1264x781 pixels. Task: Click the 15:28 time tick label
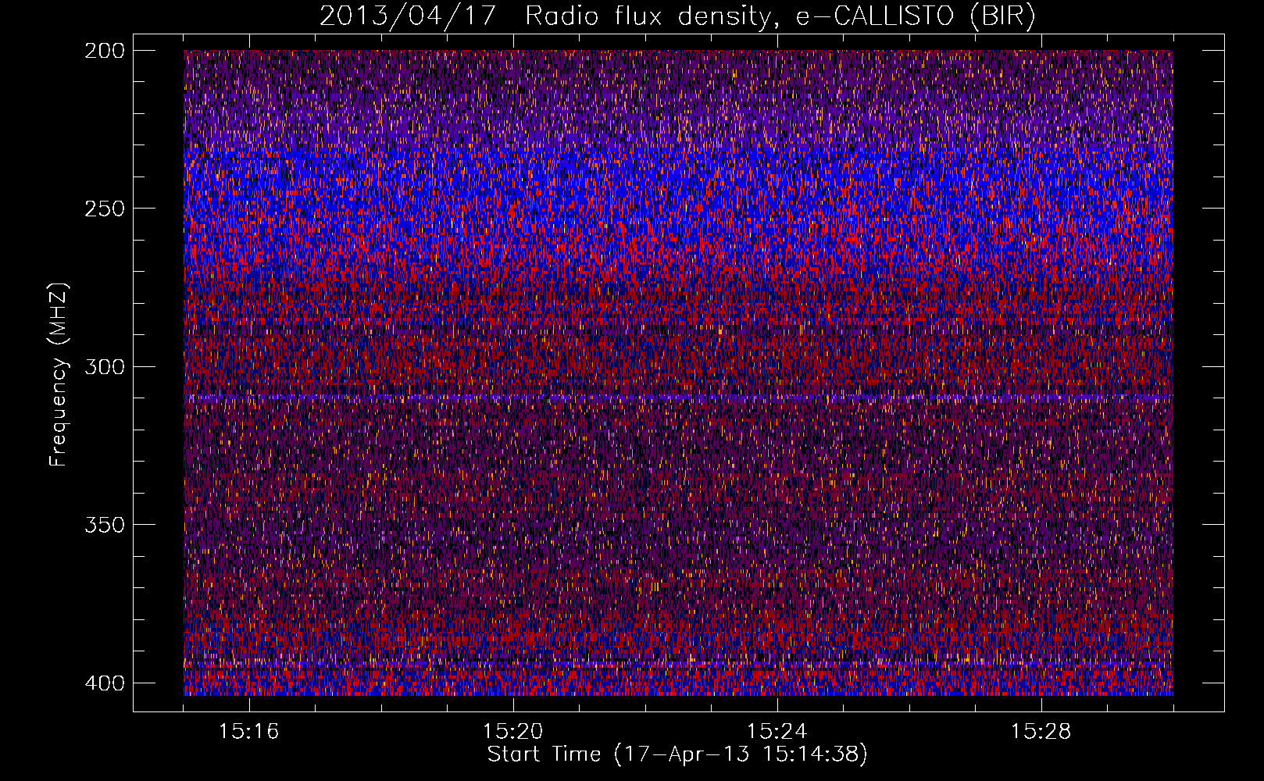pyautogui.click(x=1041, y=732)
